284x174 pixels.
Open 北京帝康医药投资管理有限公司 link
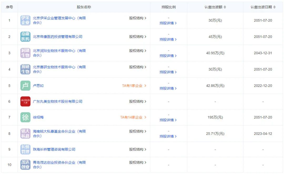point(57,37)
